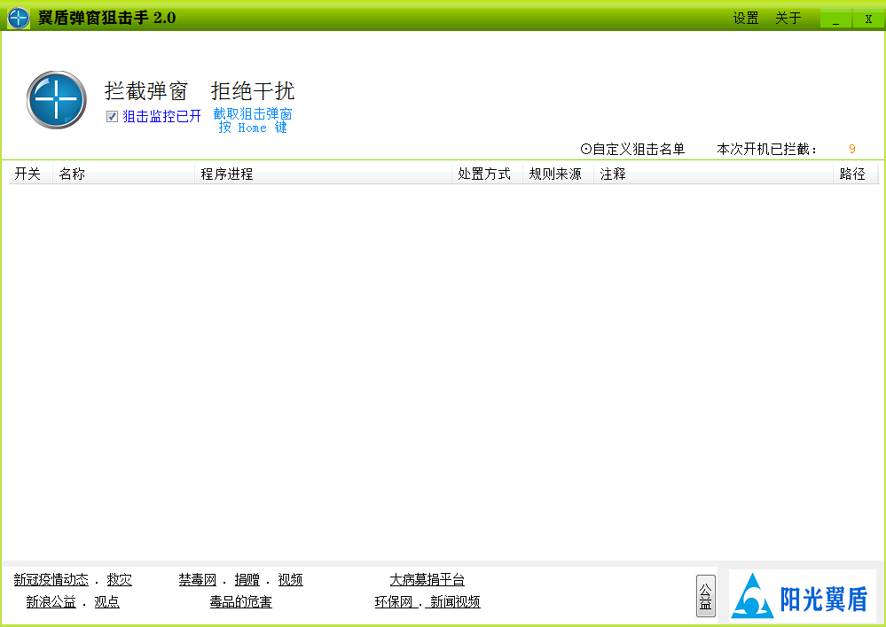Open the 关于 menu
Viewport: 886px width, 627px height.
point(788,19)
